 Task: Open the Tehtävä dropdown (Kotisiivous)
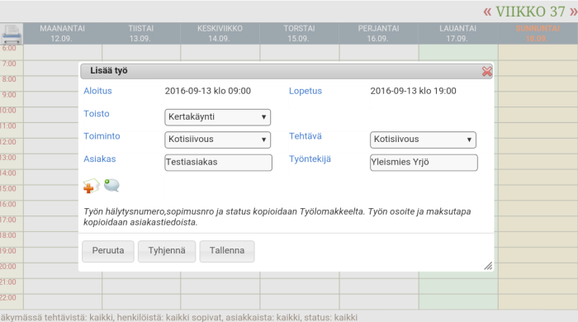tap(423, 140)
